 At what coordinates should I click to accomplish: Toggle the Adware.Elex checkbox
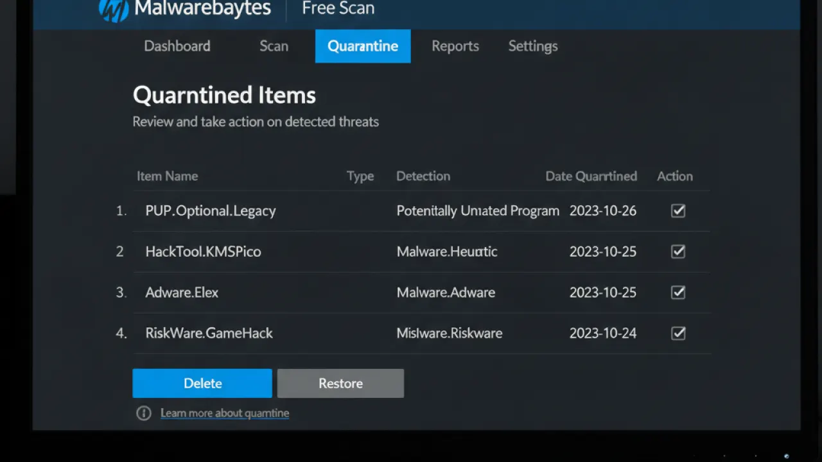pyautogui.click(x=678, y=293)
